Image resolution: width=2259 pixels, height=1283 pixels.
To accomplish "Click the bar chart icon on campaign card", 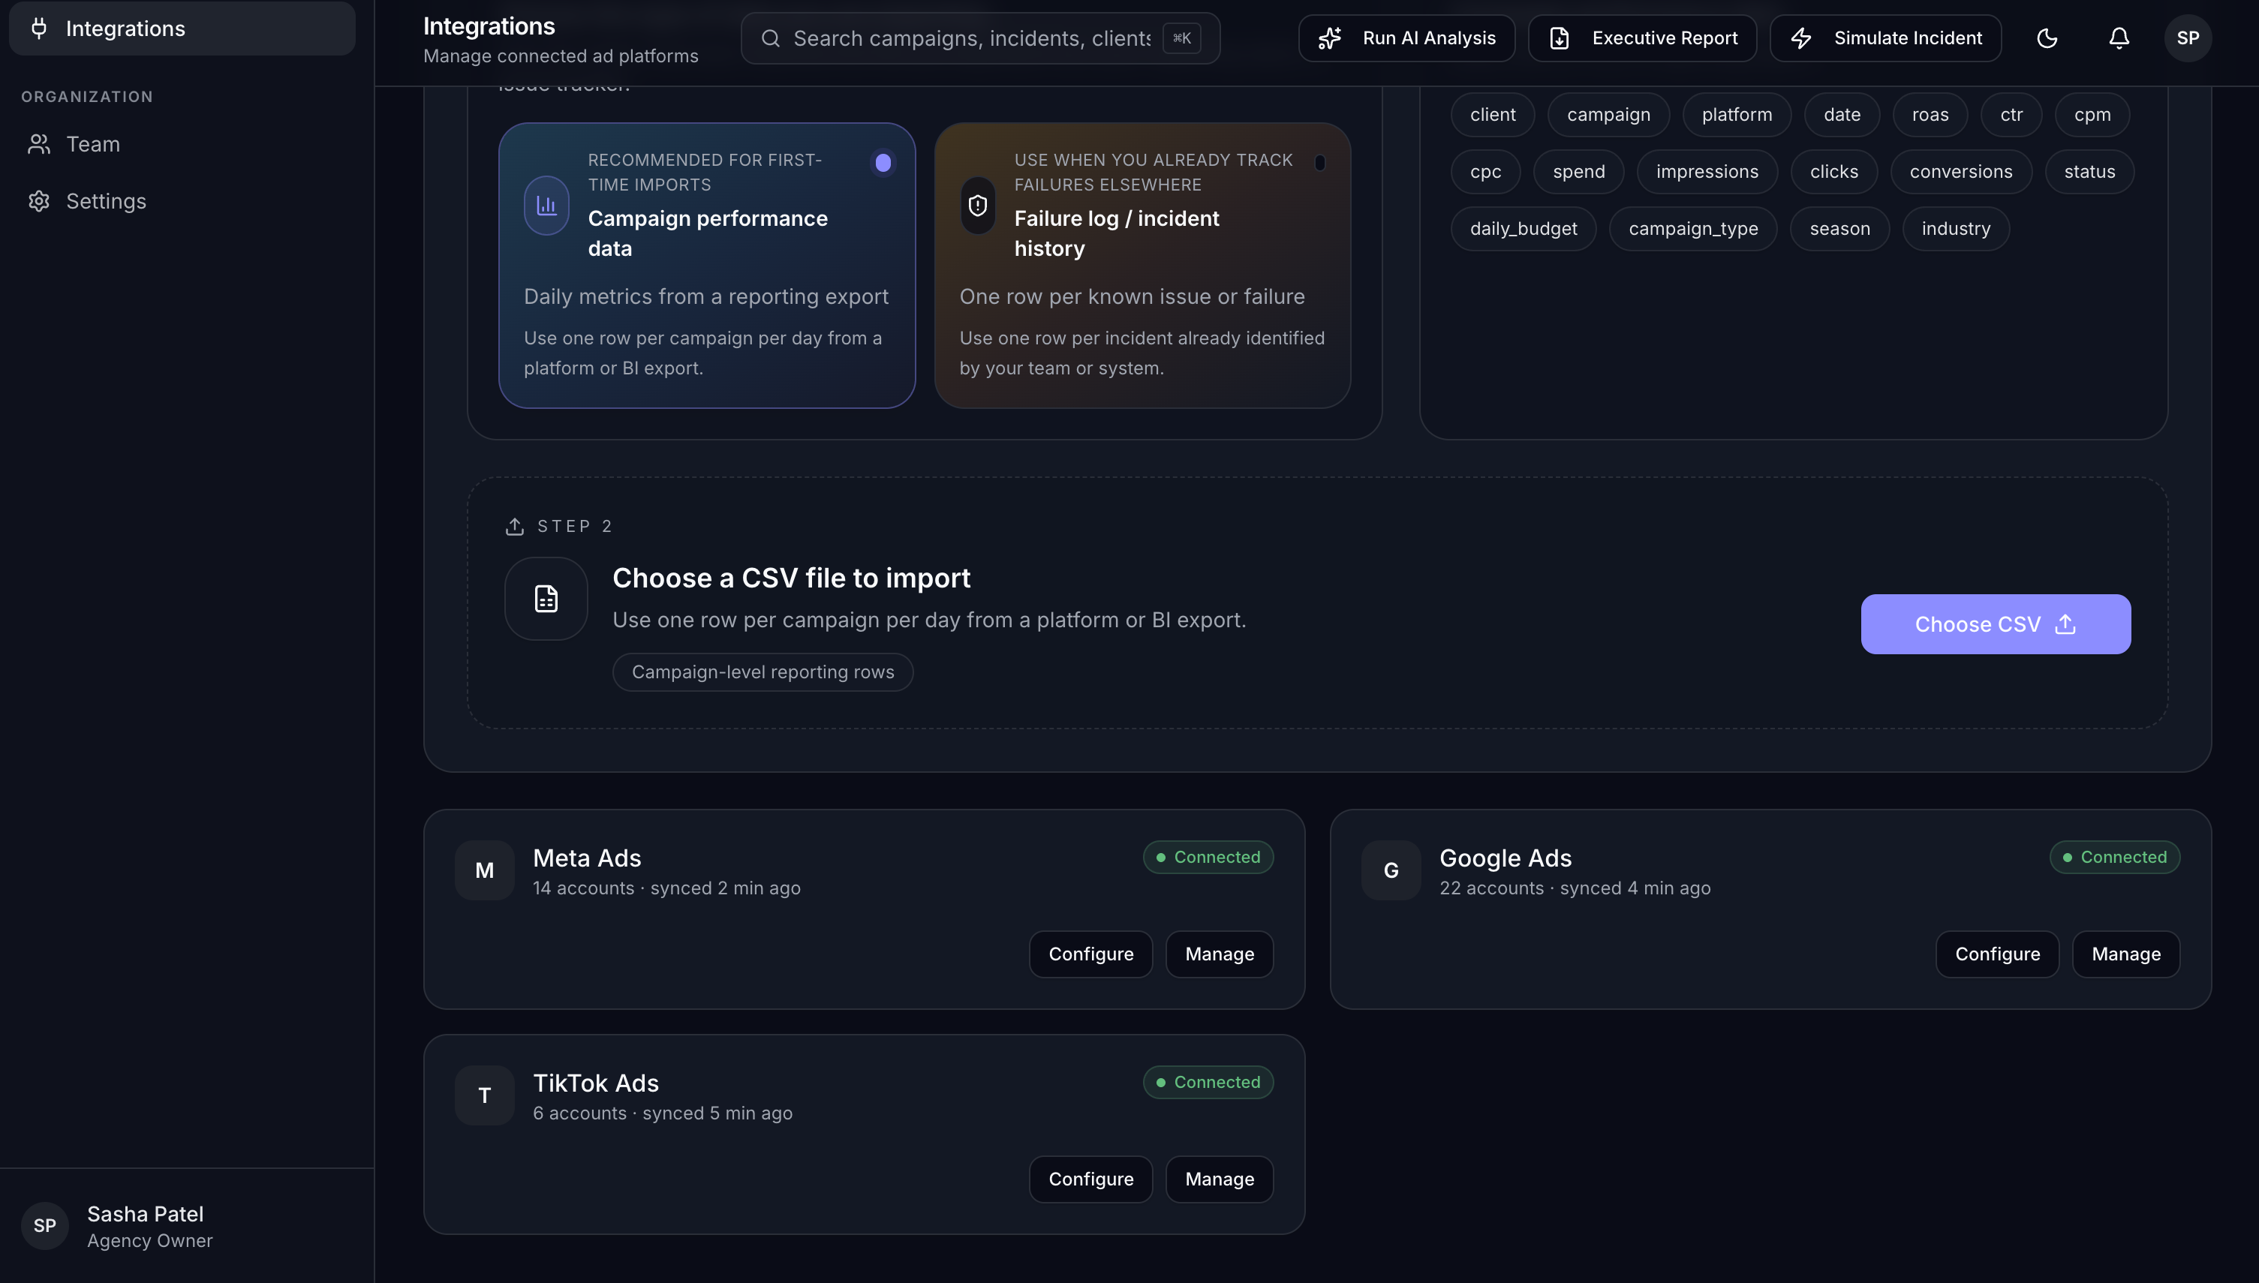I will pos(546,206).
